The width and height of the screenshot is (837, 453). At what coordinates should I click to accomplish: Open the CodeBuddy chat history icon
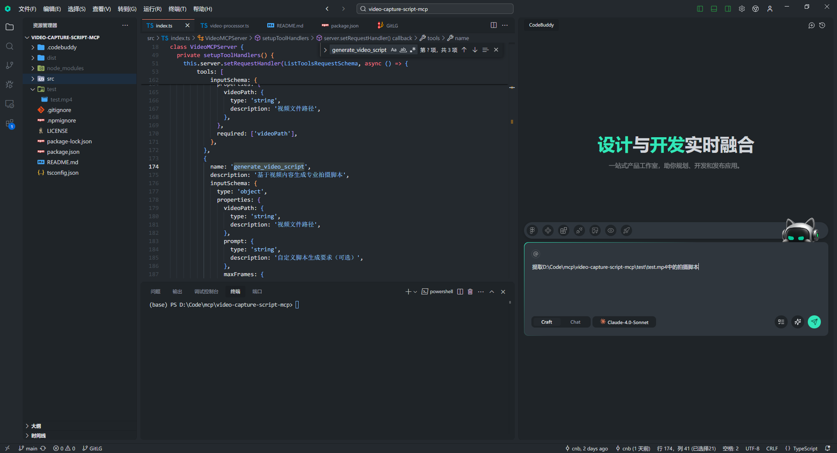[x=822, y=25]
